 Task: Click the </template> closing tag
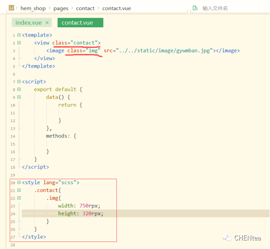coord(39,66)
